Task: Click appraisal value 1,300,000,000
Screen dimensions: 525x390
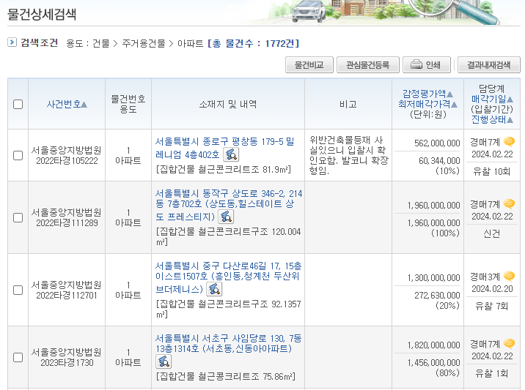Action: click(x=433, y=278)
